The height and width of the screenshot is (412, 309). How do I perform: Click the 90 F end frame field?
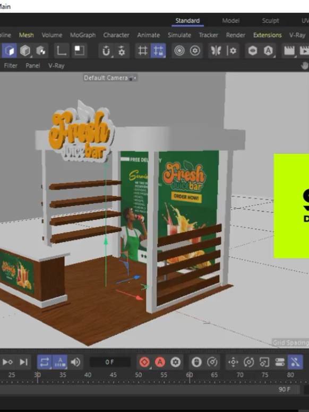(285, 389)
